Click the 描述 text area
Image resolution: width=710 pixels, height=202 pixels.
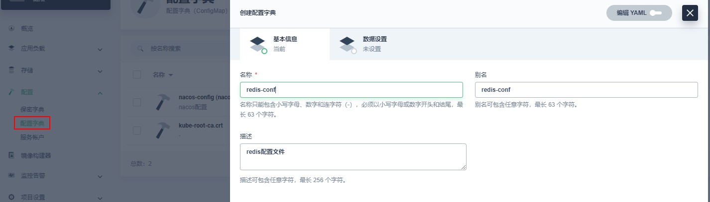click(x=353, y=157)
